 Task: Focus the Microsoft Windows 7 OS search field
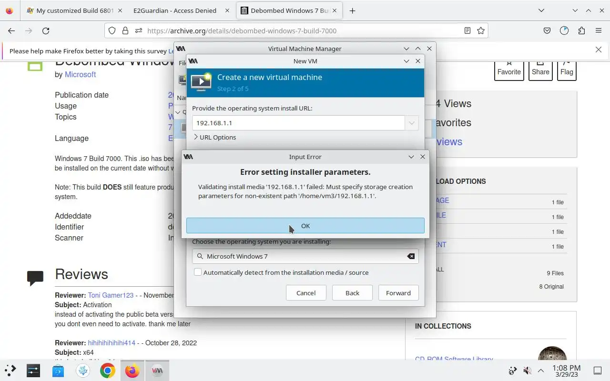tap(305, 256)
